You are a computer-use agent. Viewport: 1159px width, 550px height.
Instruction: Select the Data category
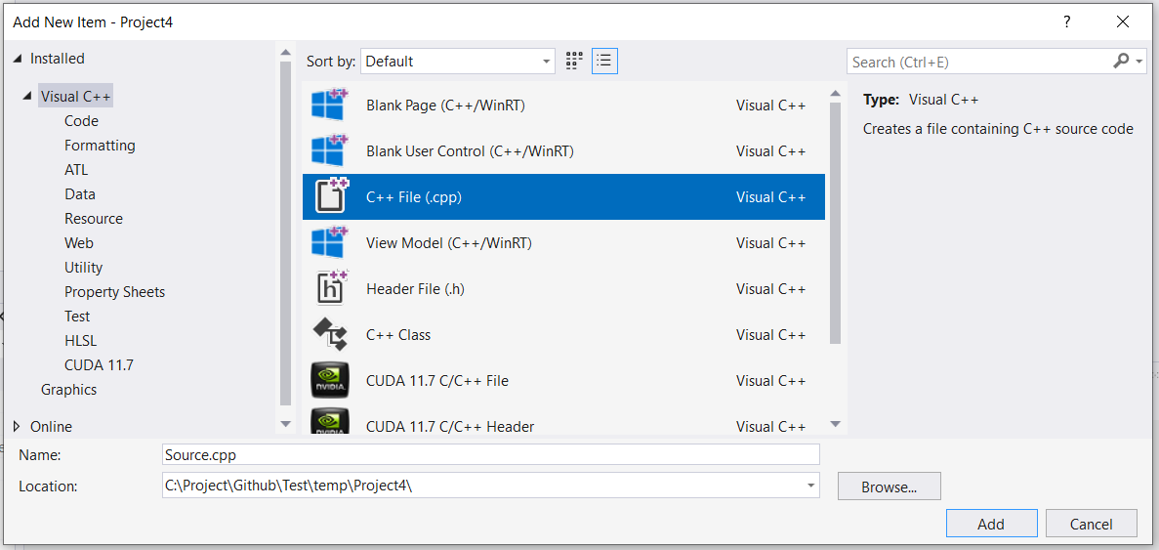click(x=80, y=193)
